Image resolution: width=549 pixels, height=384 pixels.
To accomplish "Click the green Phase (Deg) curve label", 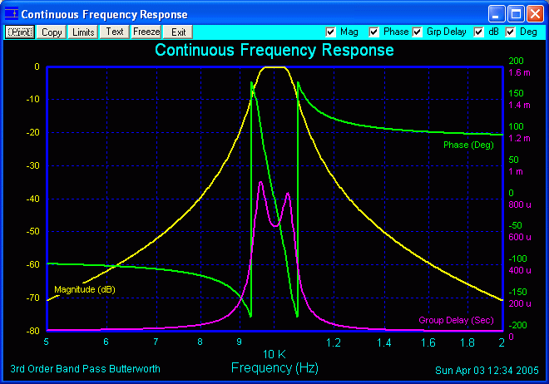I will pyautogui.click(x=468, y=145).
